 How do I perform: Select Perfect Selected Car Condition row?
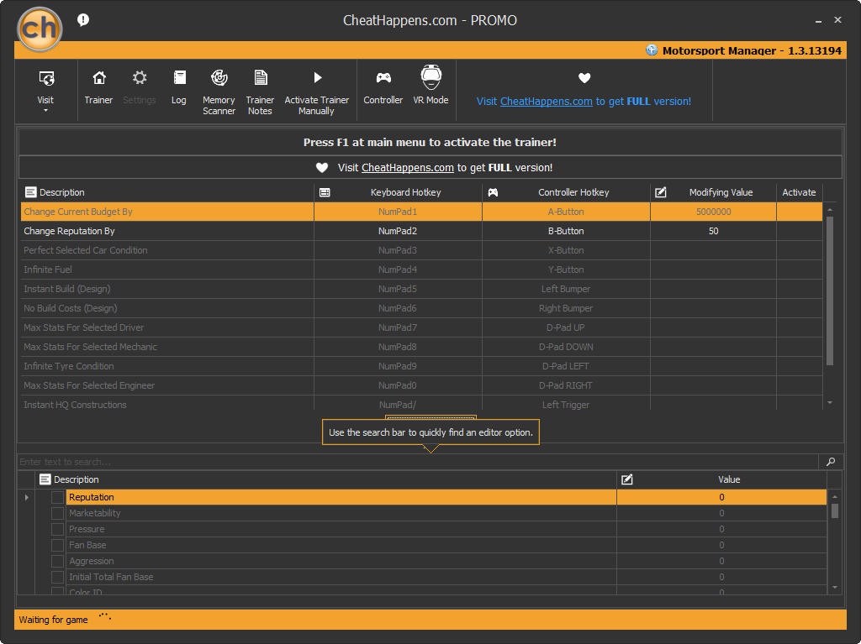[421, 250]
